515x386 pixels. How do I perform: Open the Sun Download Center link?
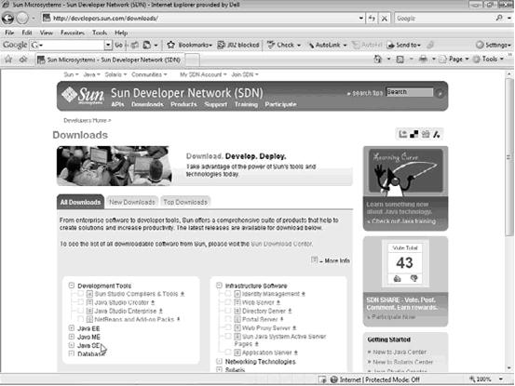[281, 244]
